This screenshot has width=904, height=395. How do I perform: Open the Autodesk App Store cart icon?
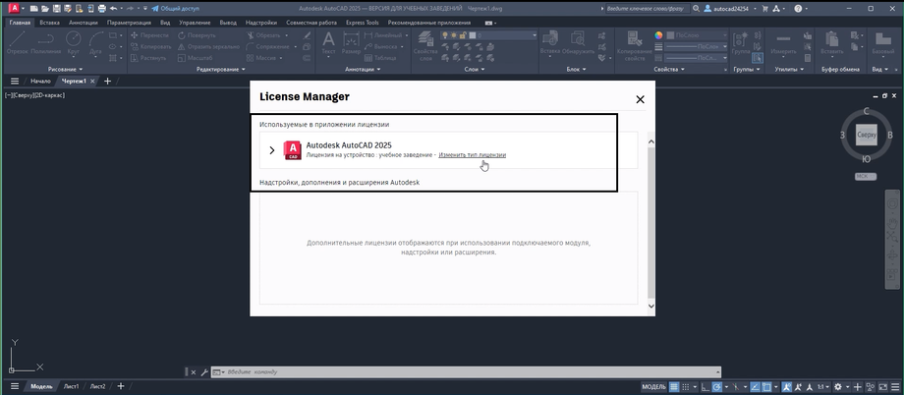coord(765,9)
